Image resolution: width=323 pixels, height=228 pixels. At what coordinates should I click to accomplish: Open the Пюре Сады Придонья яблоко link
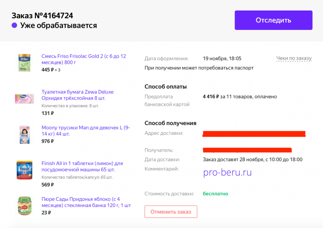tap(86, 202)
